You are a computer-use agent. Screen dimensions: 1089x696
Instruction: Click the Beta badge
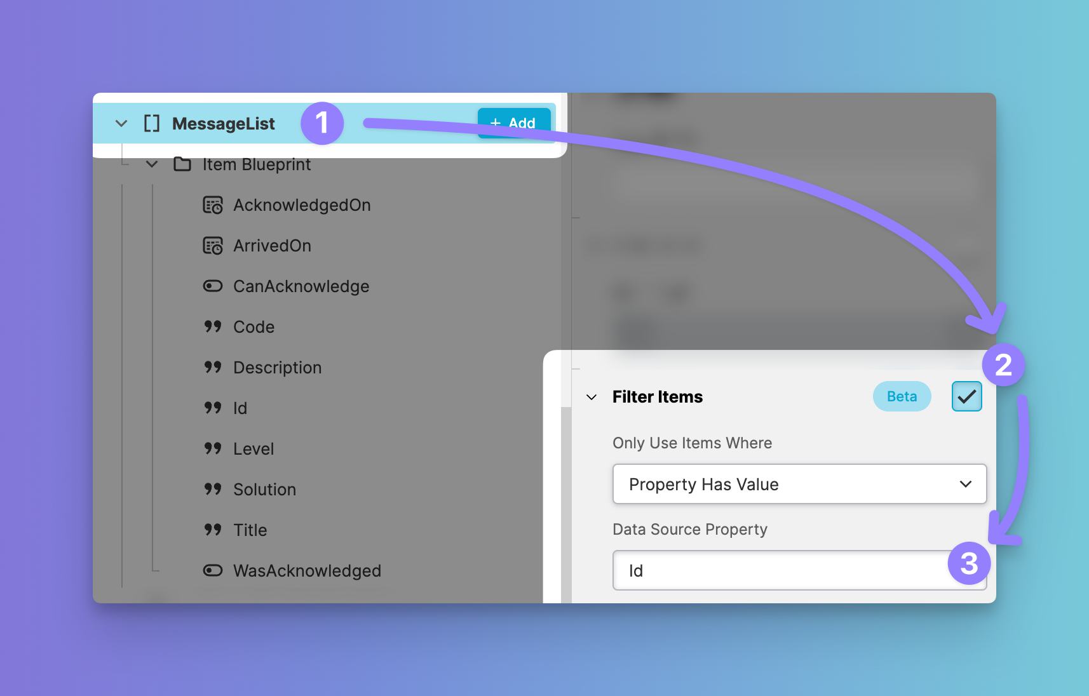point(902,396)
